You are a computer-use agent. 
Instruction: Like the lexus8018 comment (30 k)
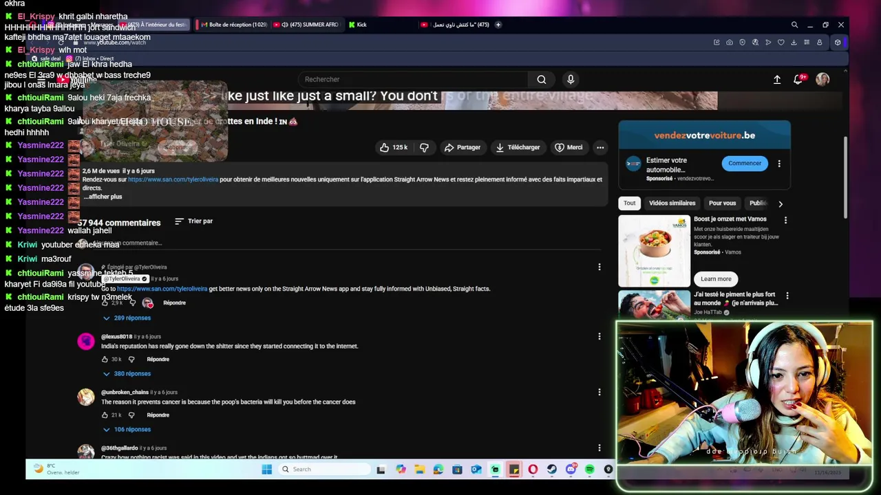[105, 360]
